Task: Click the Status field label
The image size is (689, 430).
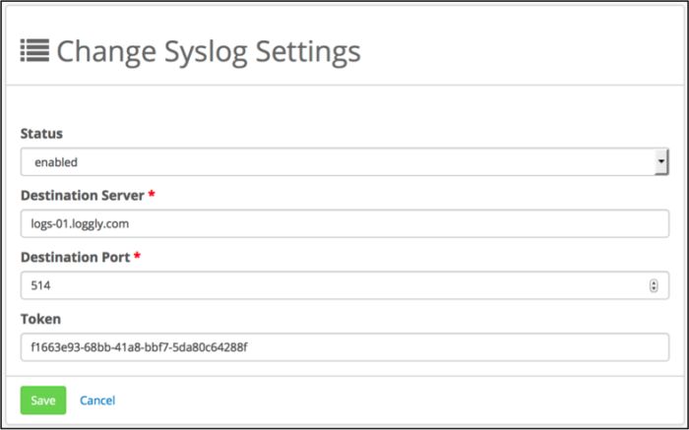Action: pyautogui.click(x=41, y=133)
